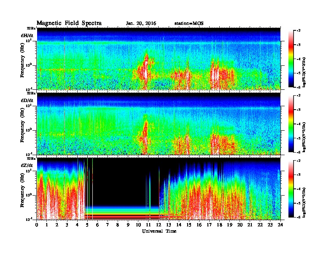Click the "station=MOS" label

click(189, 24)
